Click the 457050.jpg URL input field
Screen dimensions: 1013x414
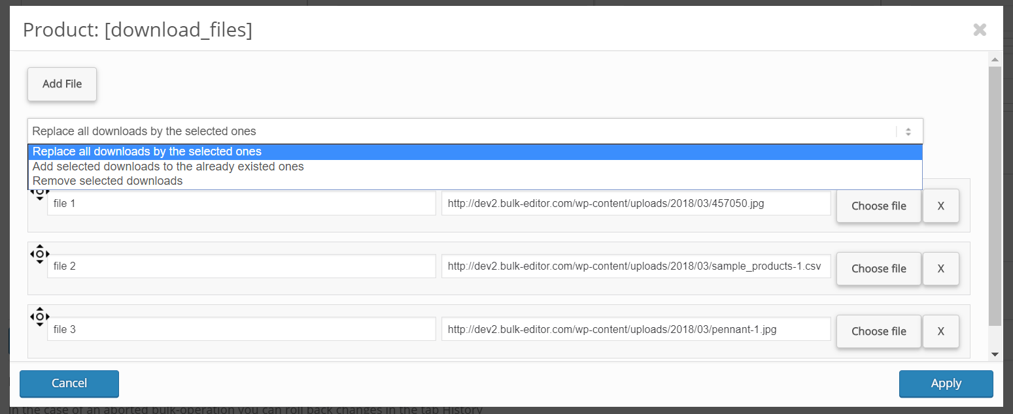point(636,204)
